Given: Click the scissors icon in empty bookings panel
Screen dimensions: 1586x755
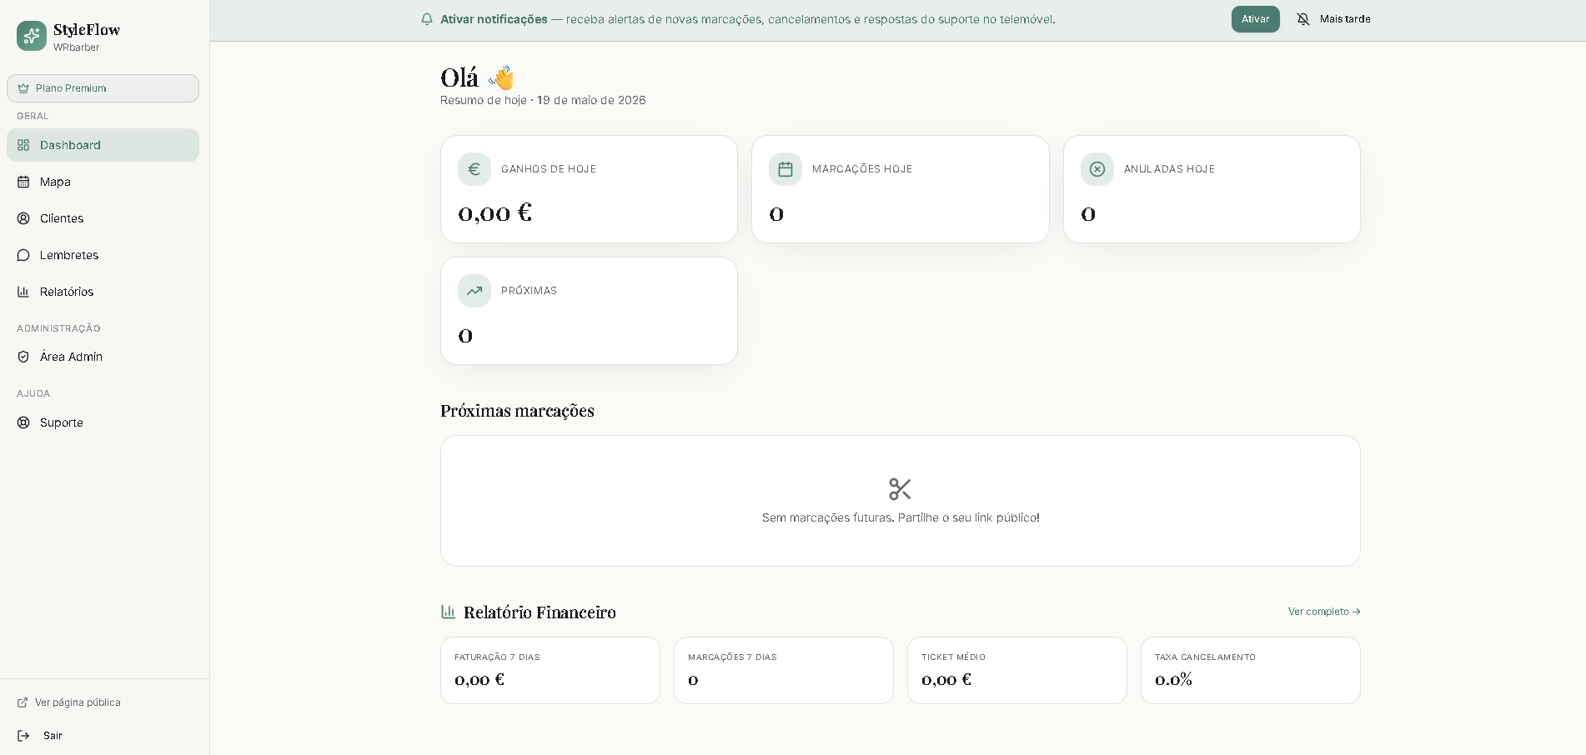Looking at the screenshot, I should (x=900, y=489).
